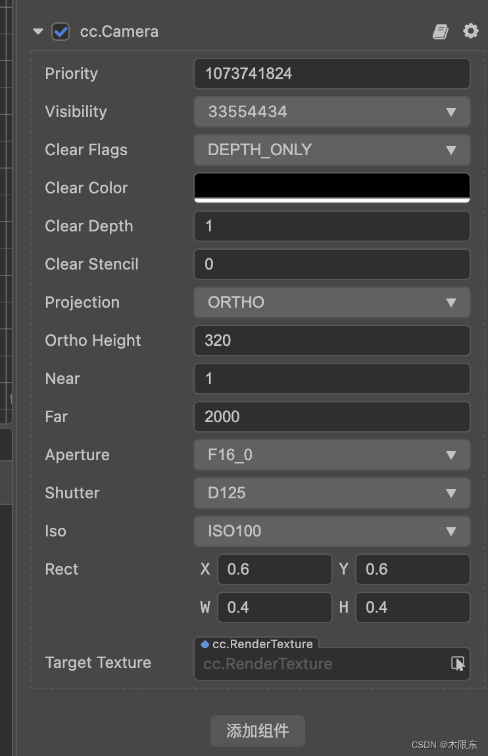Collapse the cc.Camera component section
Image resolution: width=488 pixels, height=756 pixels.
pyautogui.click(x=38, y=32)
